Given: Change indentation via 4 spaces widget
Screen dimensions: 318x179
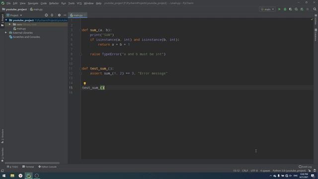Looking at the screenshot, I should click(265, 171).
